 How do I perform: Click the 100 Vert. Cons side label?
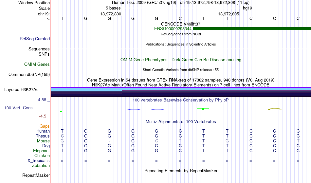[x=18, y=108]
